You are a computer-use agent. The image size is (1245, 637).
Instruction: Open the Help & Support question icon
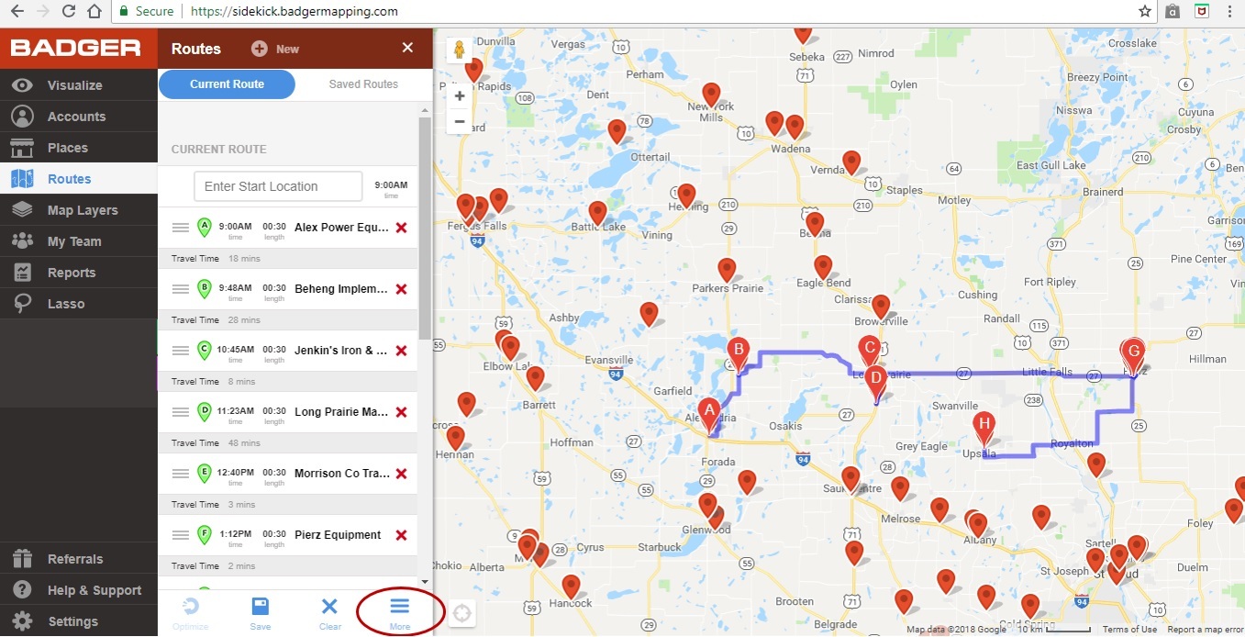point(23,590)
